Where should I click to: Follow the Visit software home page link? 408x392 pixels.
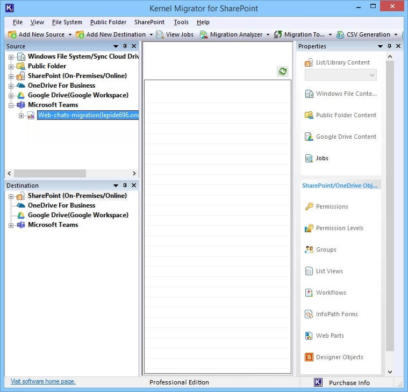tap(43, 381)
